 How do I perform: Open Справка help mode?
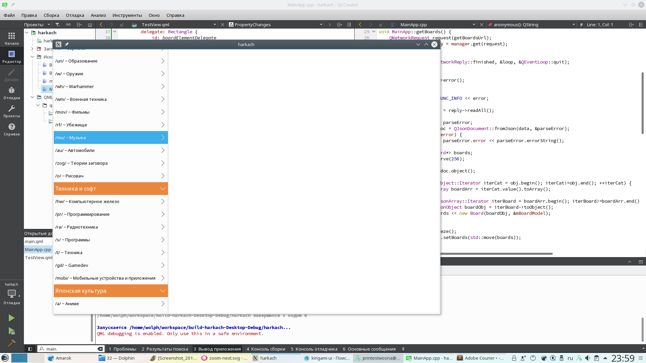tap(12, 129)
